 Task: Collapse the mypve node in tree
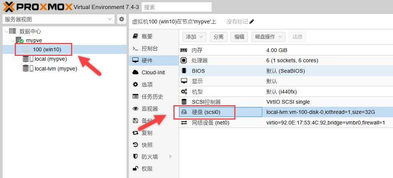pos(13,40)
